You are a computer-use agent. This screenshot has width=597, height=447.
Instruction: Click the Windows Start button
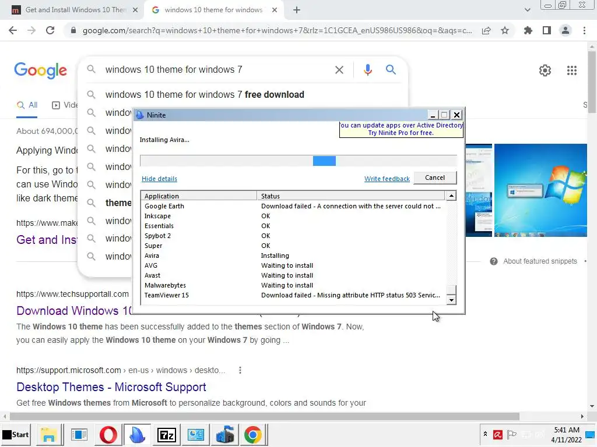point(16,434)
